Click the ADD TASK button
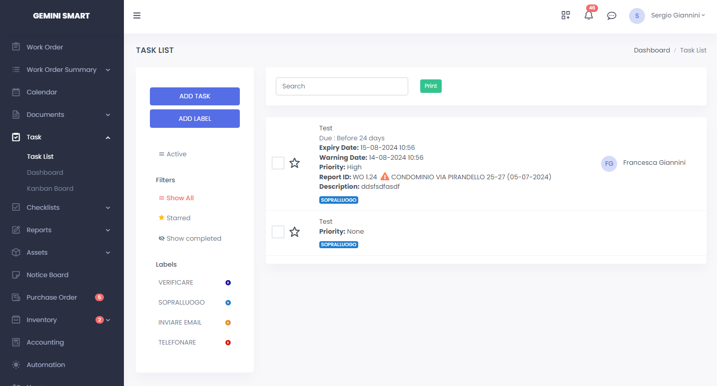Screen dimensions: 717x386 click(195, 96)
